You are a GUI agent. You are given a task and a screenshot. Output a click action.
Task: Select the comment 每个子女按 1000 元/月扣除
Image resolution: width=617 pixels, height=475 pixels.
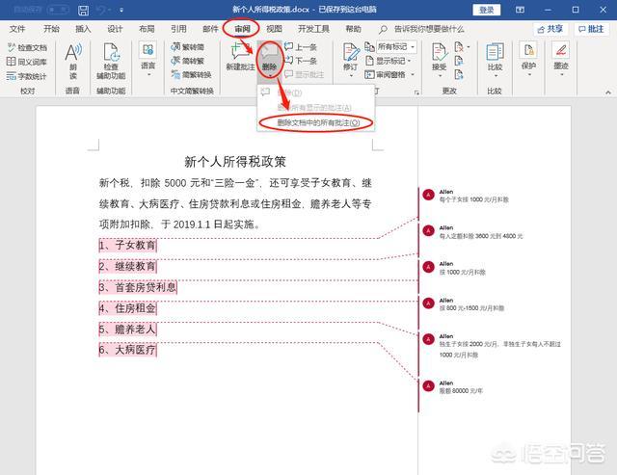click(x=473, y=199)
